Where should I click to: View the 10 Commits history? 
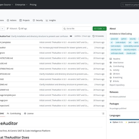98,36
